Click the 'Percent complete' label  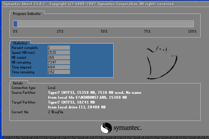click(x=25, y=48)
